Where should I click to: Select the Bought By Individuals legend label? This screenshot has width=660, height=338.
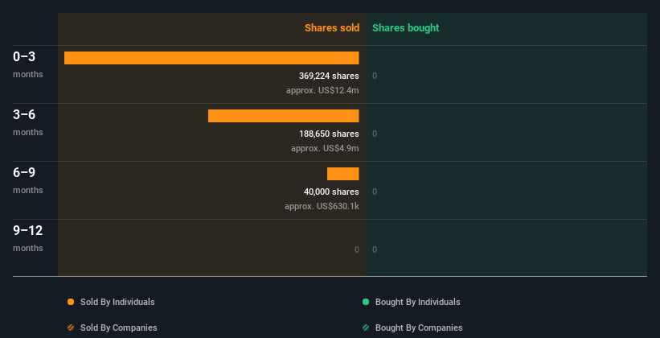(x=417, y=302)
